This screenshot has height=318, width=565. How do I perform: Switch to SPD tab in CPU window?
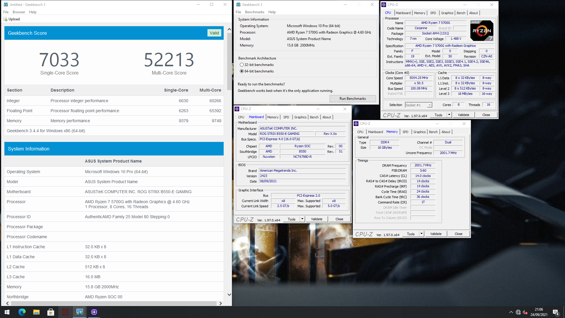click(x=433, y=13)
